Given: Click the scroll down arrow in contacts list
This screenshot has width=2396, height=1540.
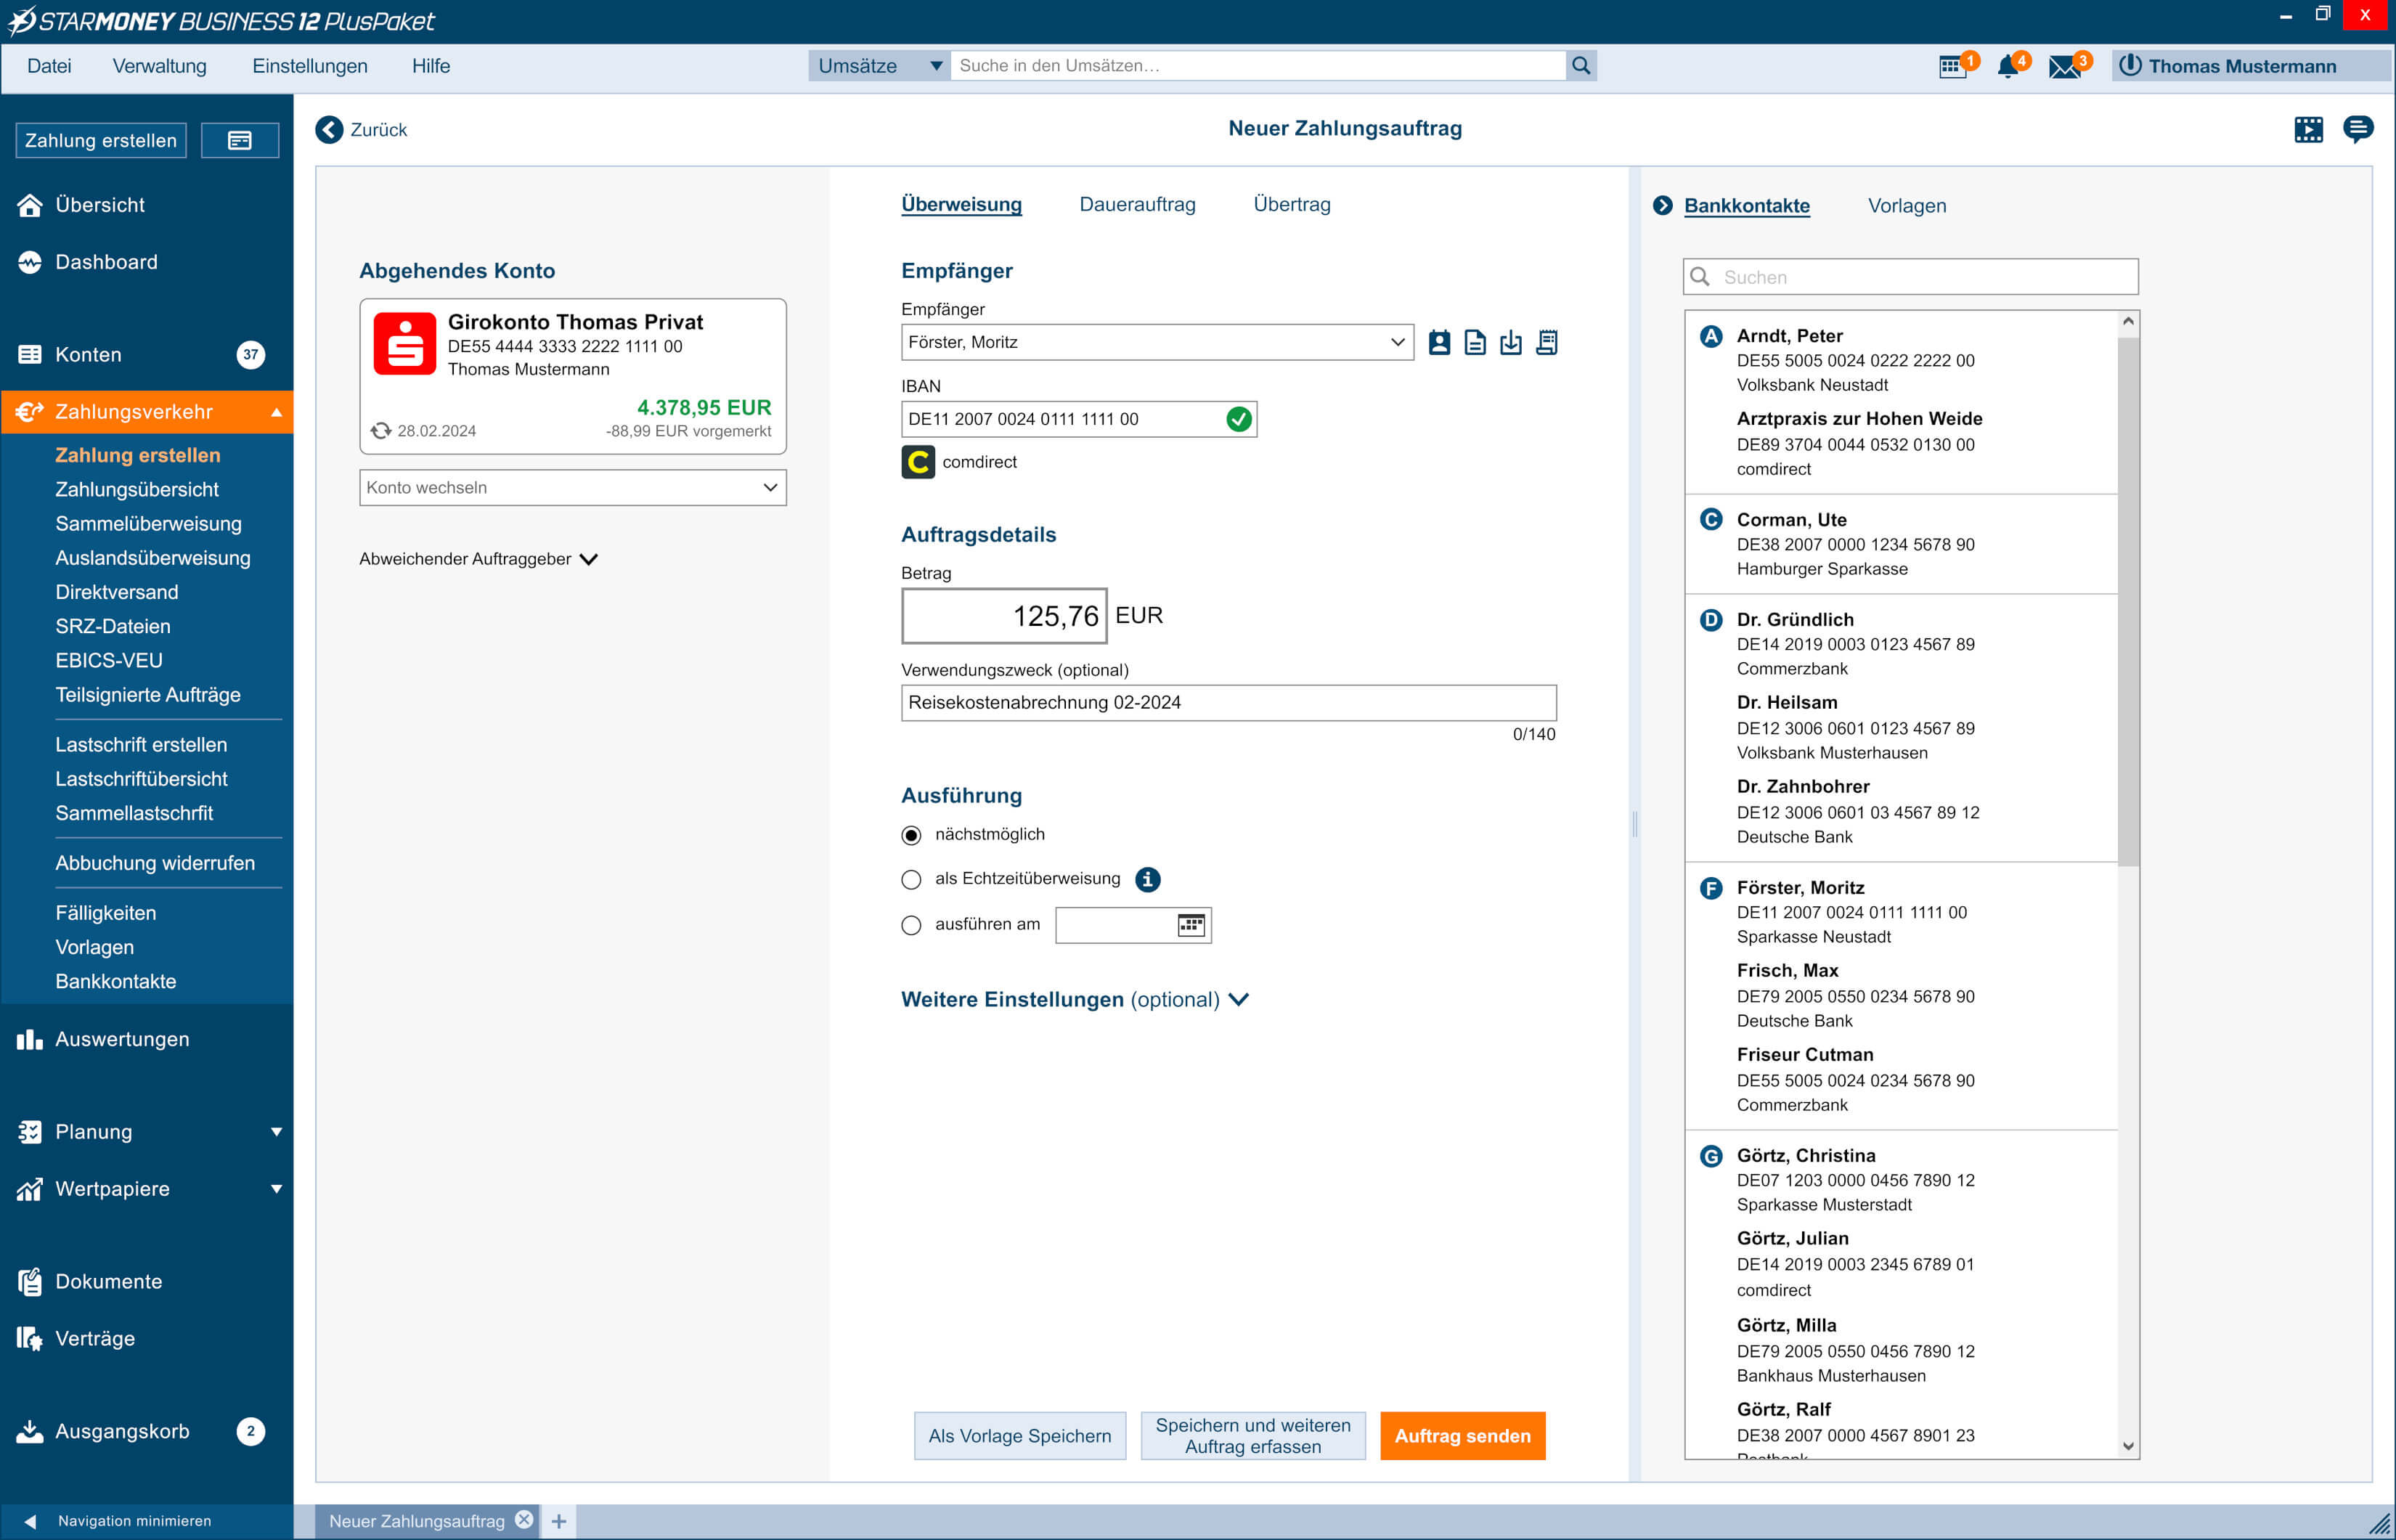Looking at the screenshot, I should click(x=2128, y=1446).
